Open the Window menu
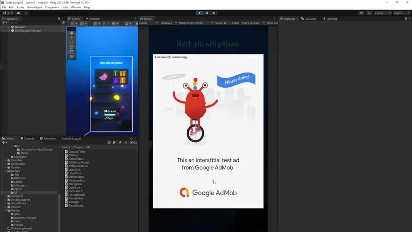The image size is (412, 232). click(76, 7)
